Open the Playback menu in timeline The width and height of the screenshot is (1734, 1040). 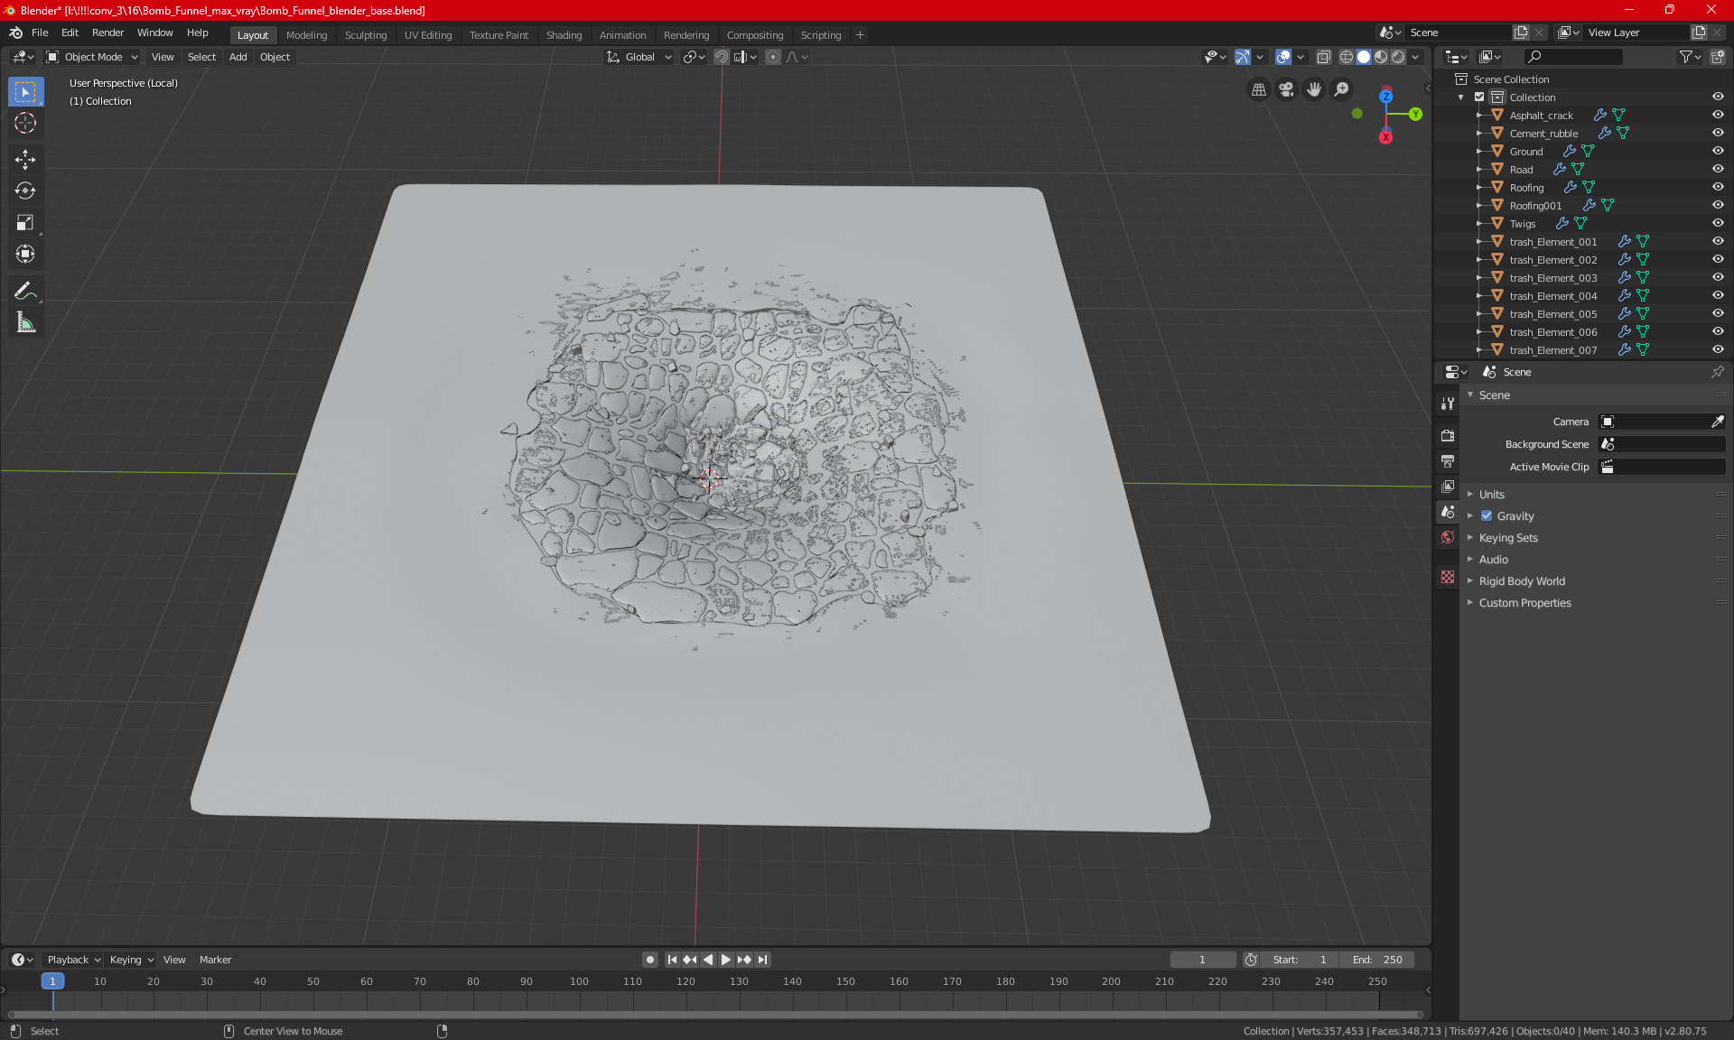(x=72, y=960)
